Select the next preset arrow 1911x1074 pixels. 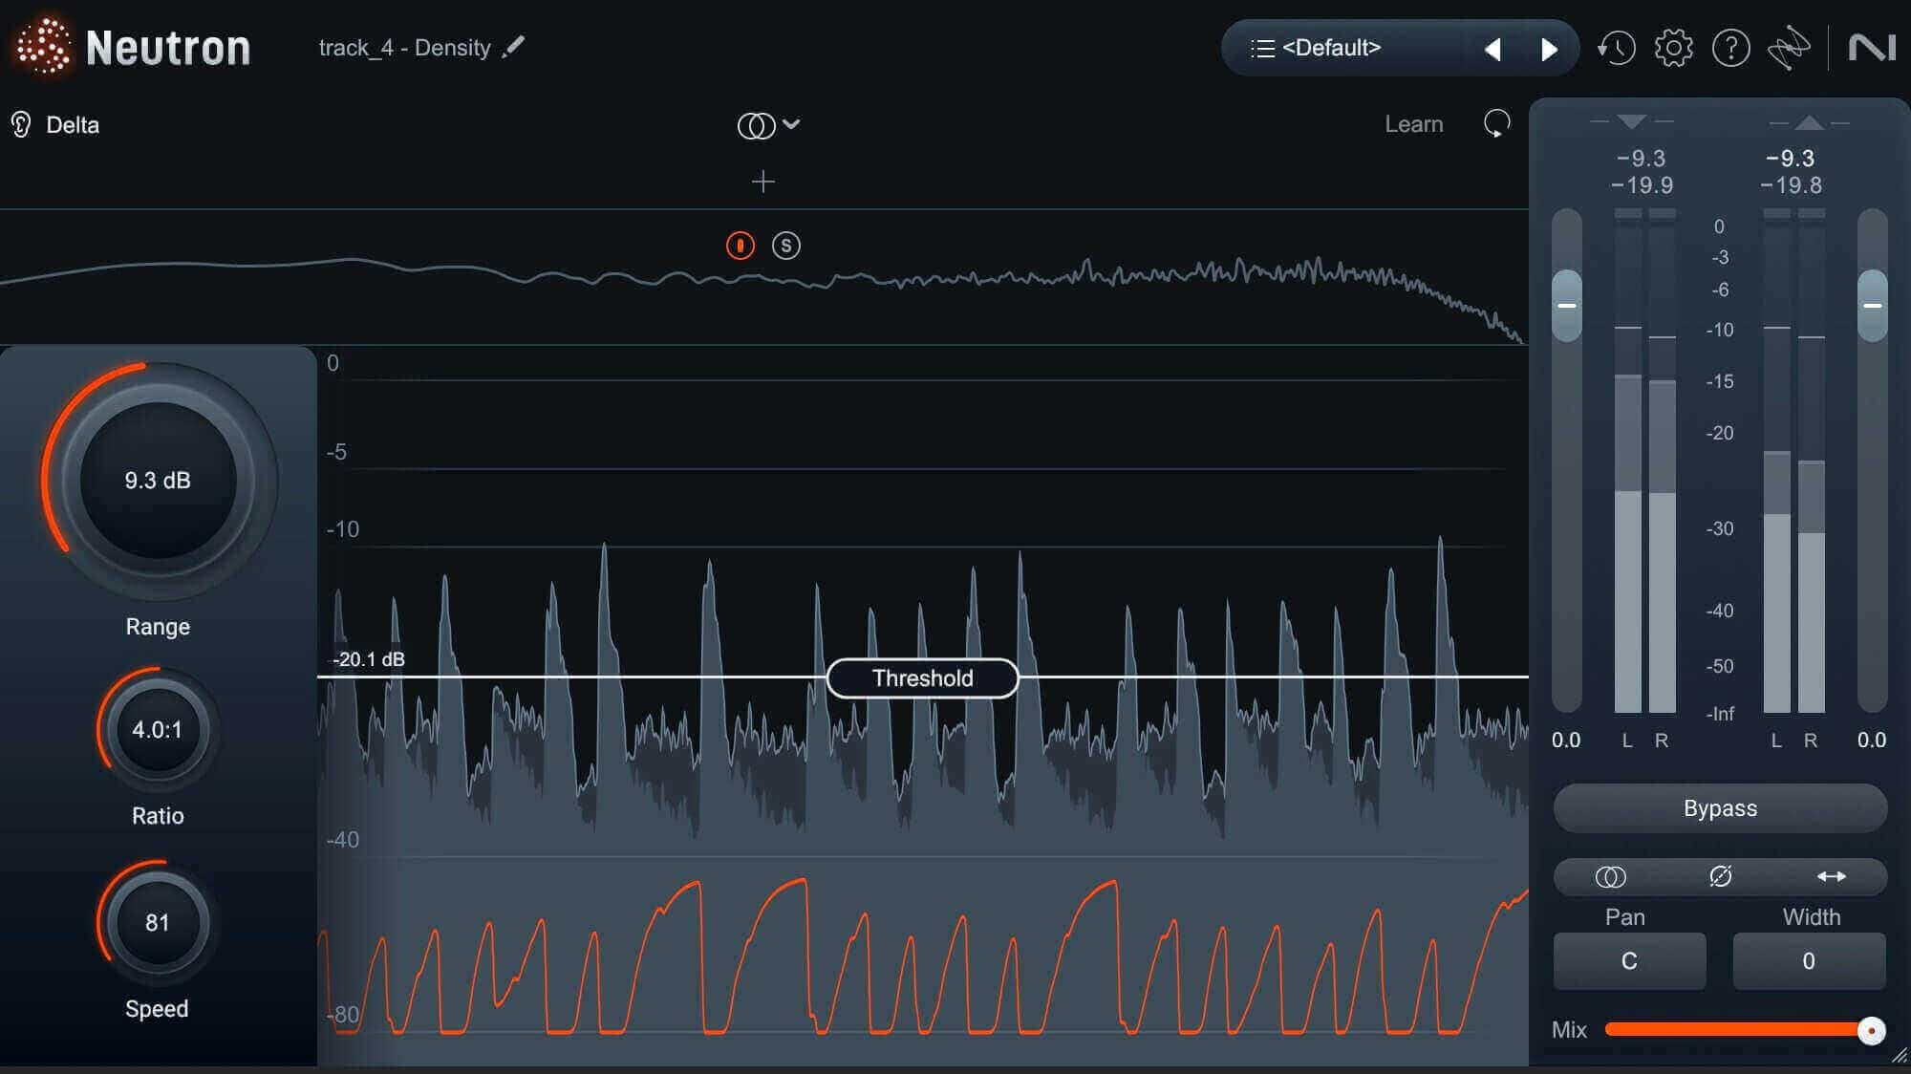pos(1549,49)
